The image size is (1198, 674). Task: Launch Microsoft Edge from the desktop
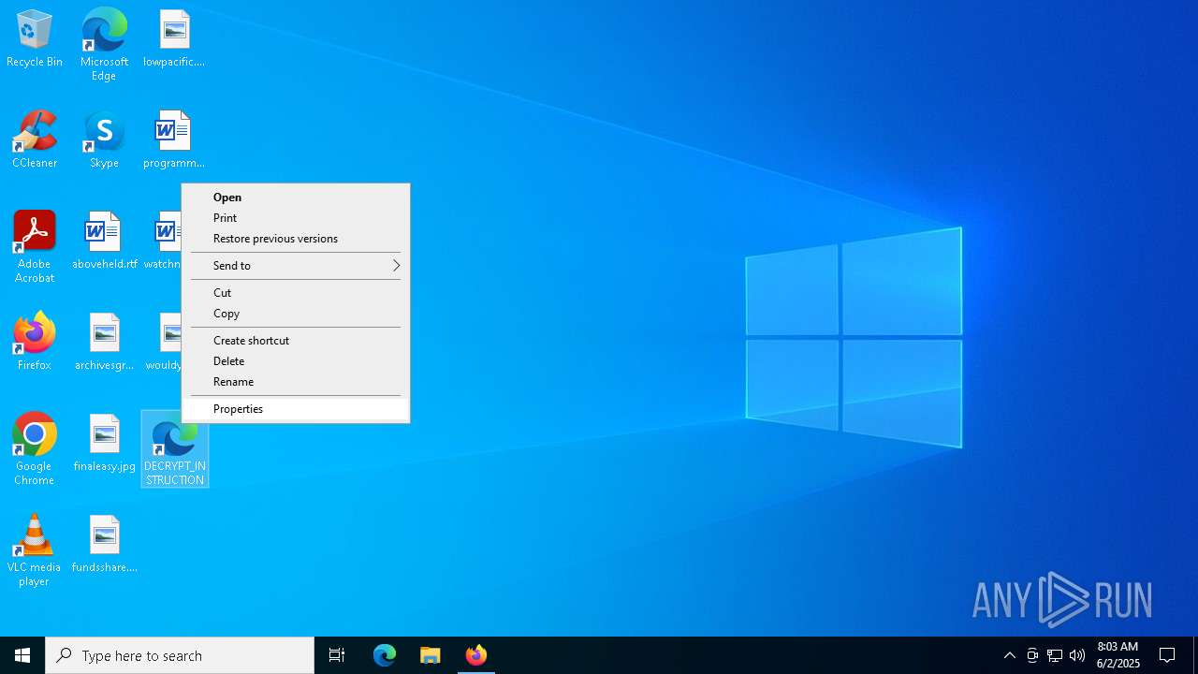coord(104,44)
